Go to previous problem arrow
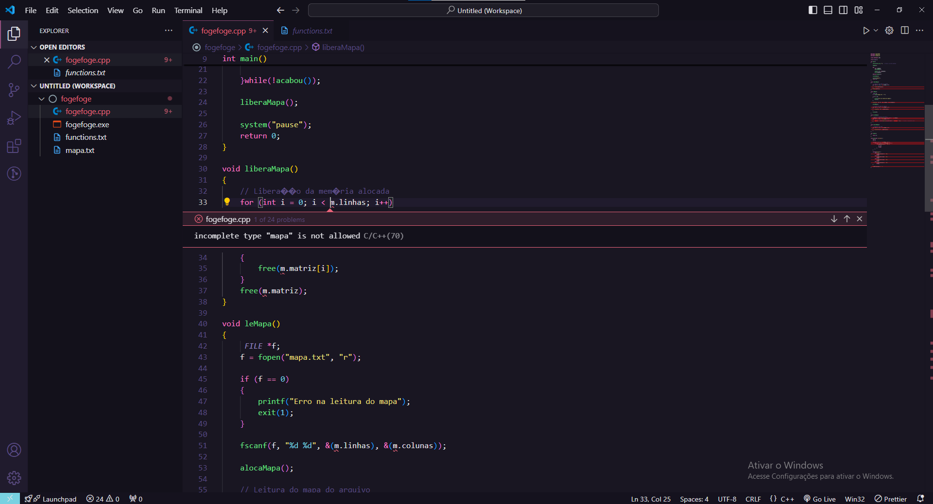Screen dimensions: 933x504 tap(847, 219)
